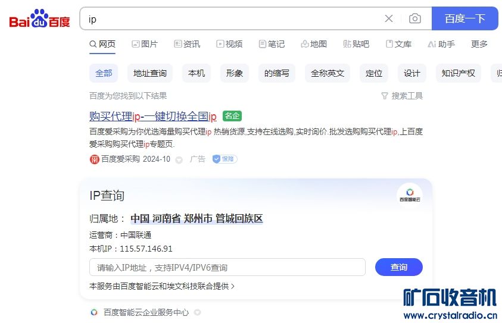
Task: Open 百度智能云企业服务中心 link
Action: pyautogui.click(x=146, y=312)
